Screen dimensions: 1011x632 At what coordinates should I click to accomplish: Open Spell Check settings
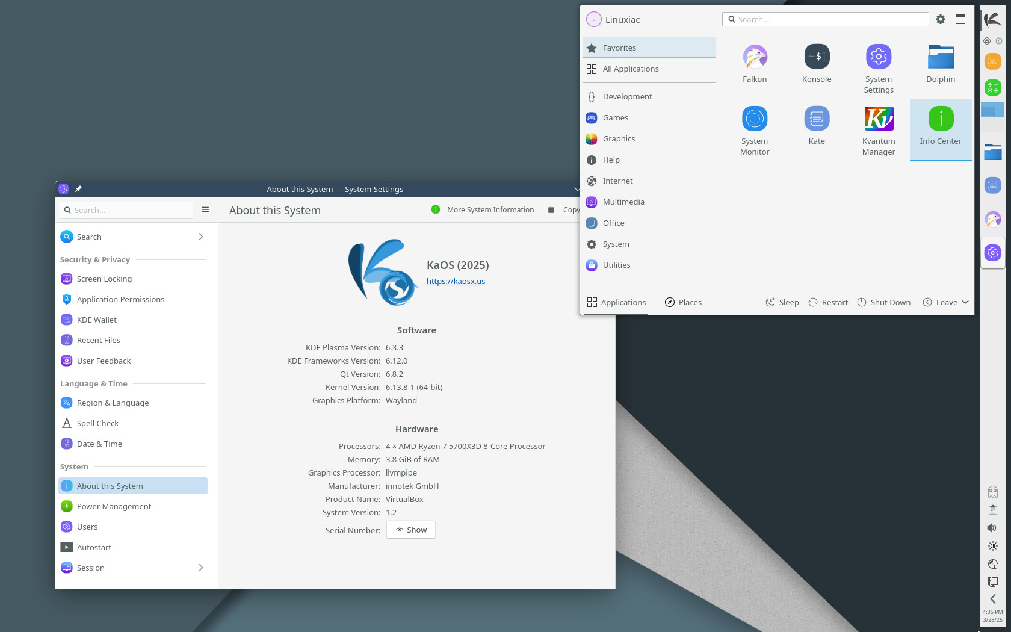133,423
